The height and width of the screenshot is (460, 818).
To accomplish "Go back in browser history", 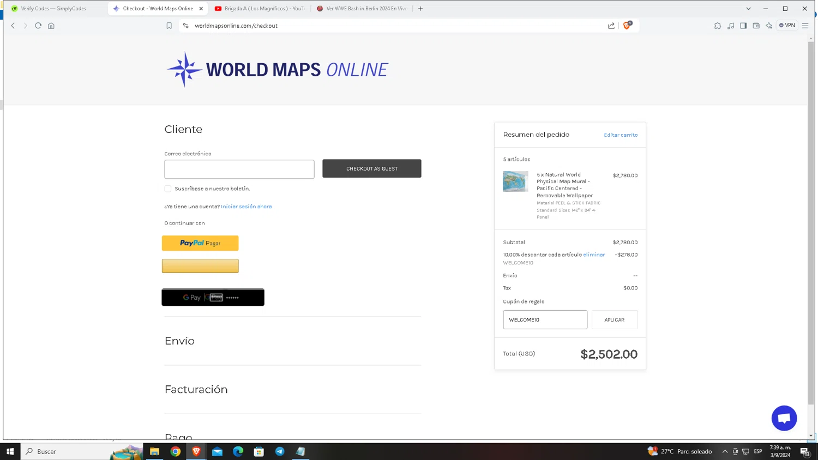I will click(13, 26).
